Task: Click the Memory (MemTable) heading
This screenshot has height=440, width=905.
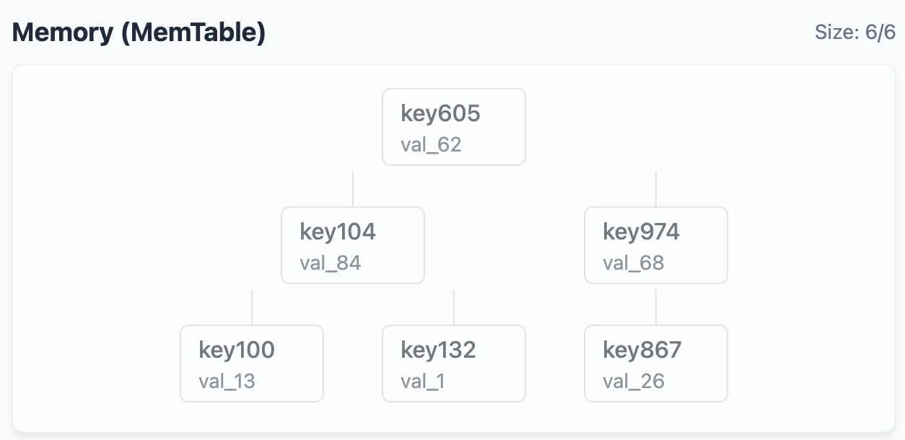Action: pos(139,32)
